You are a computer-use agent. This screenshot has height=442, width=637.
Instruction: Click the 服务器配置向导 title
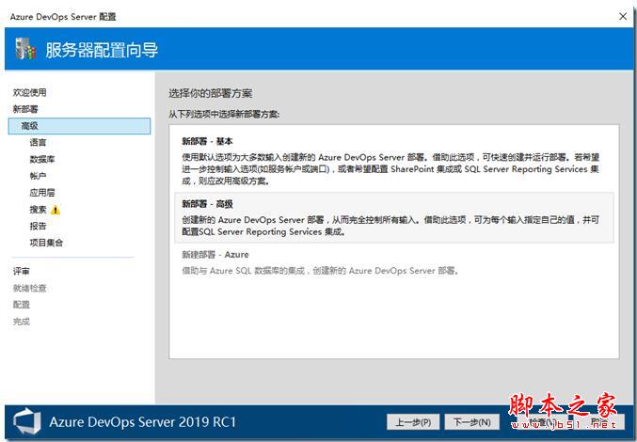102,50
